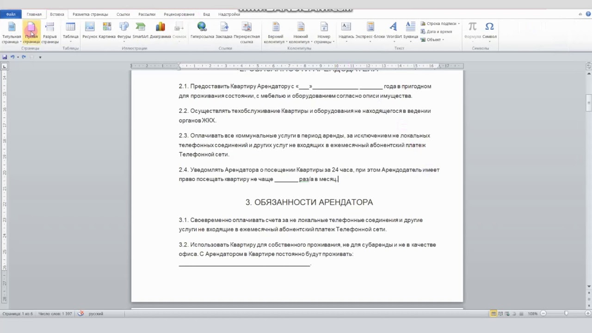Switch to the Review (Рецензирование) tab

[179, 14]
